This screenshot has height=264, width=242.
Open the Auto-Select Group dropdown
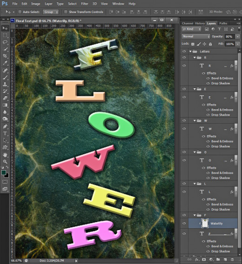51,12
